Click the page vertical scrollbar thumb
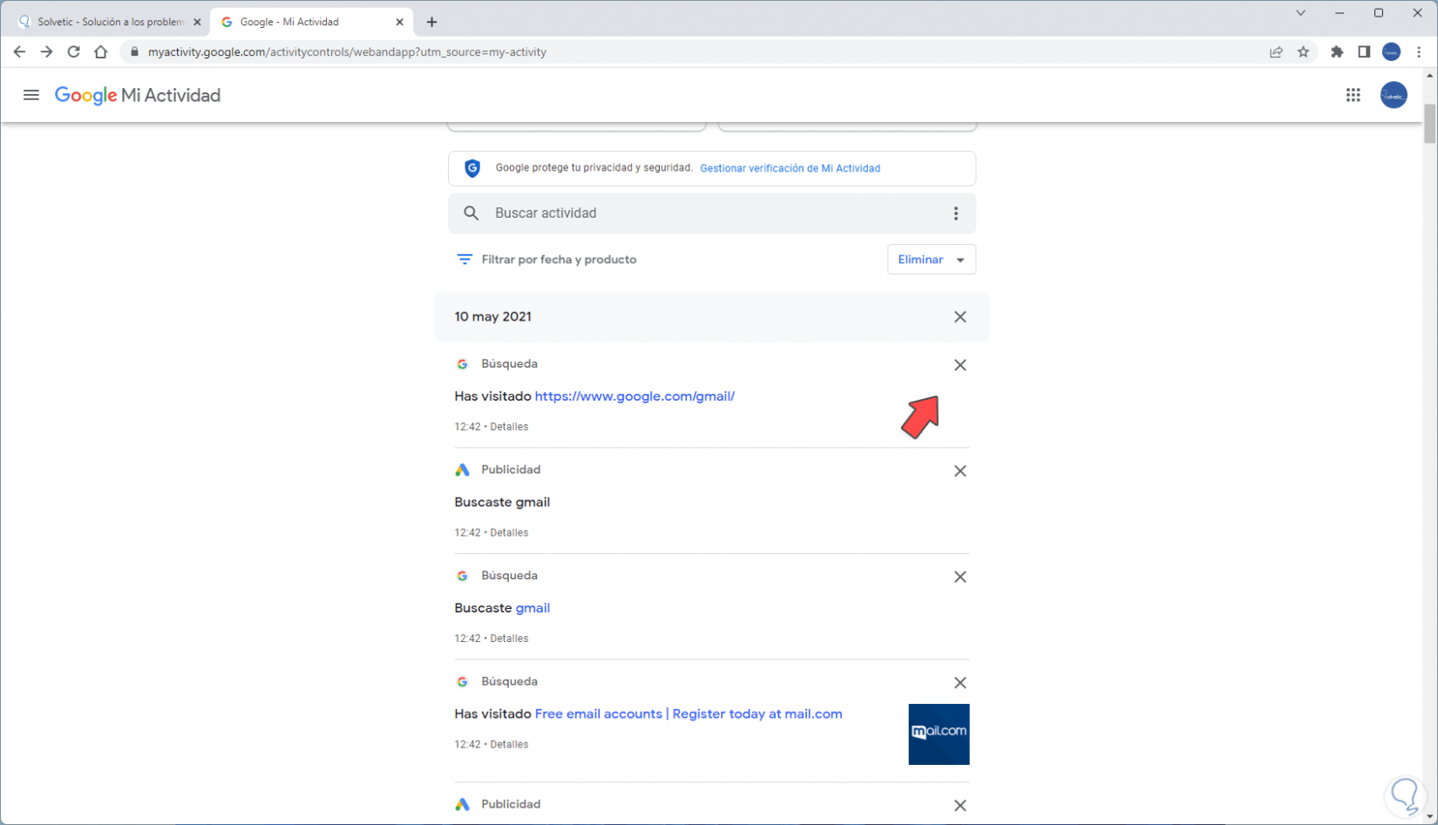1438x825 pixels. [x=1429, y=124]
